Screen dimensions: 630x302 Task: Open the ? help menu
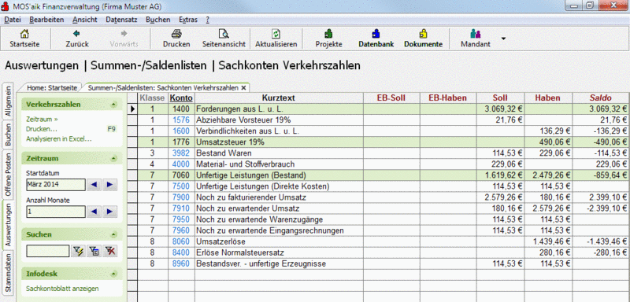click(x=207, y=19)
